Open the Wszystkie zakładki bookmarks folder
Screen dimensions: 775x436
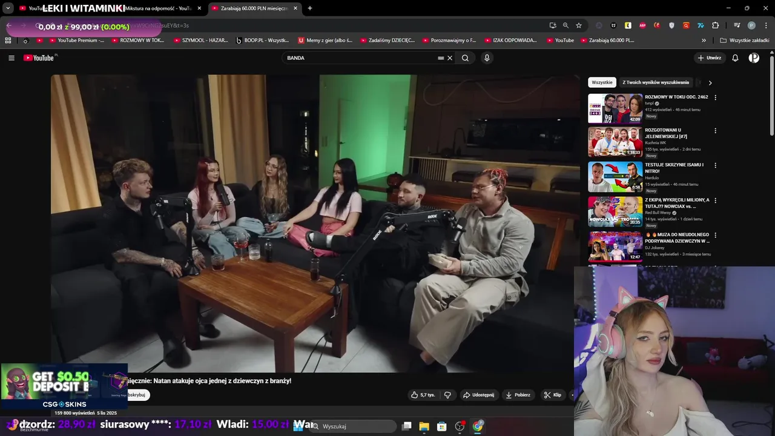pos(744,41)
